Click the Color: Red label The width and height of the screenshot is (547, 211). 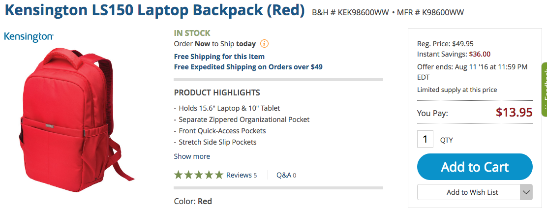193,201
